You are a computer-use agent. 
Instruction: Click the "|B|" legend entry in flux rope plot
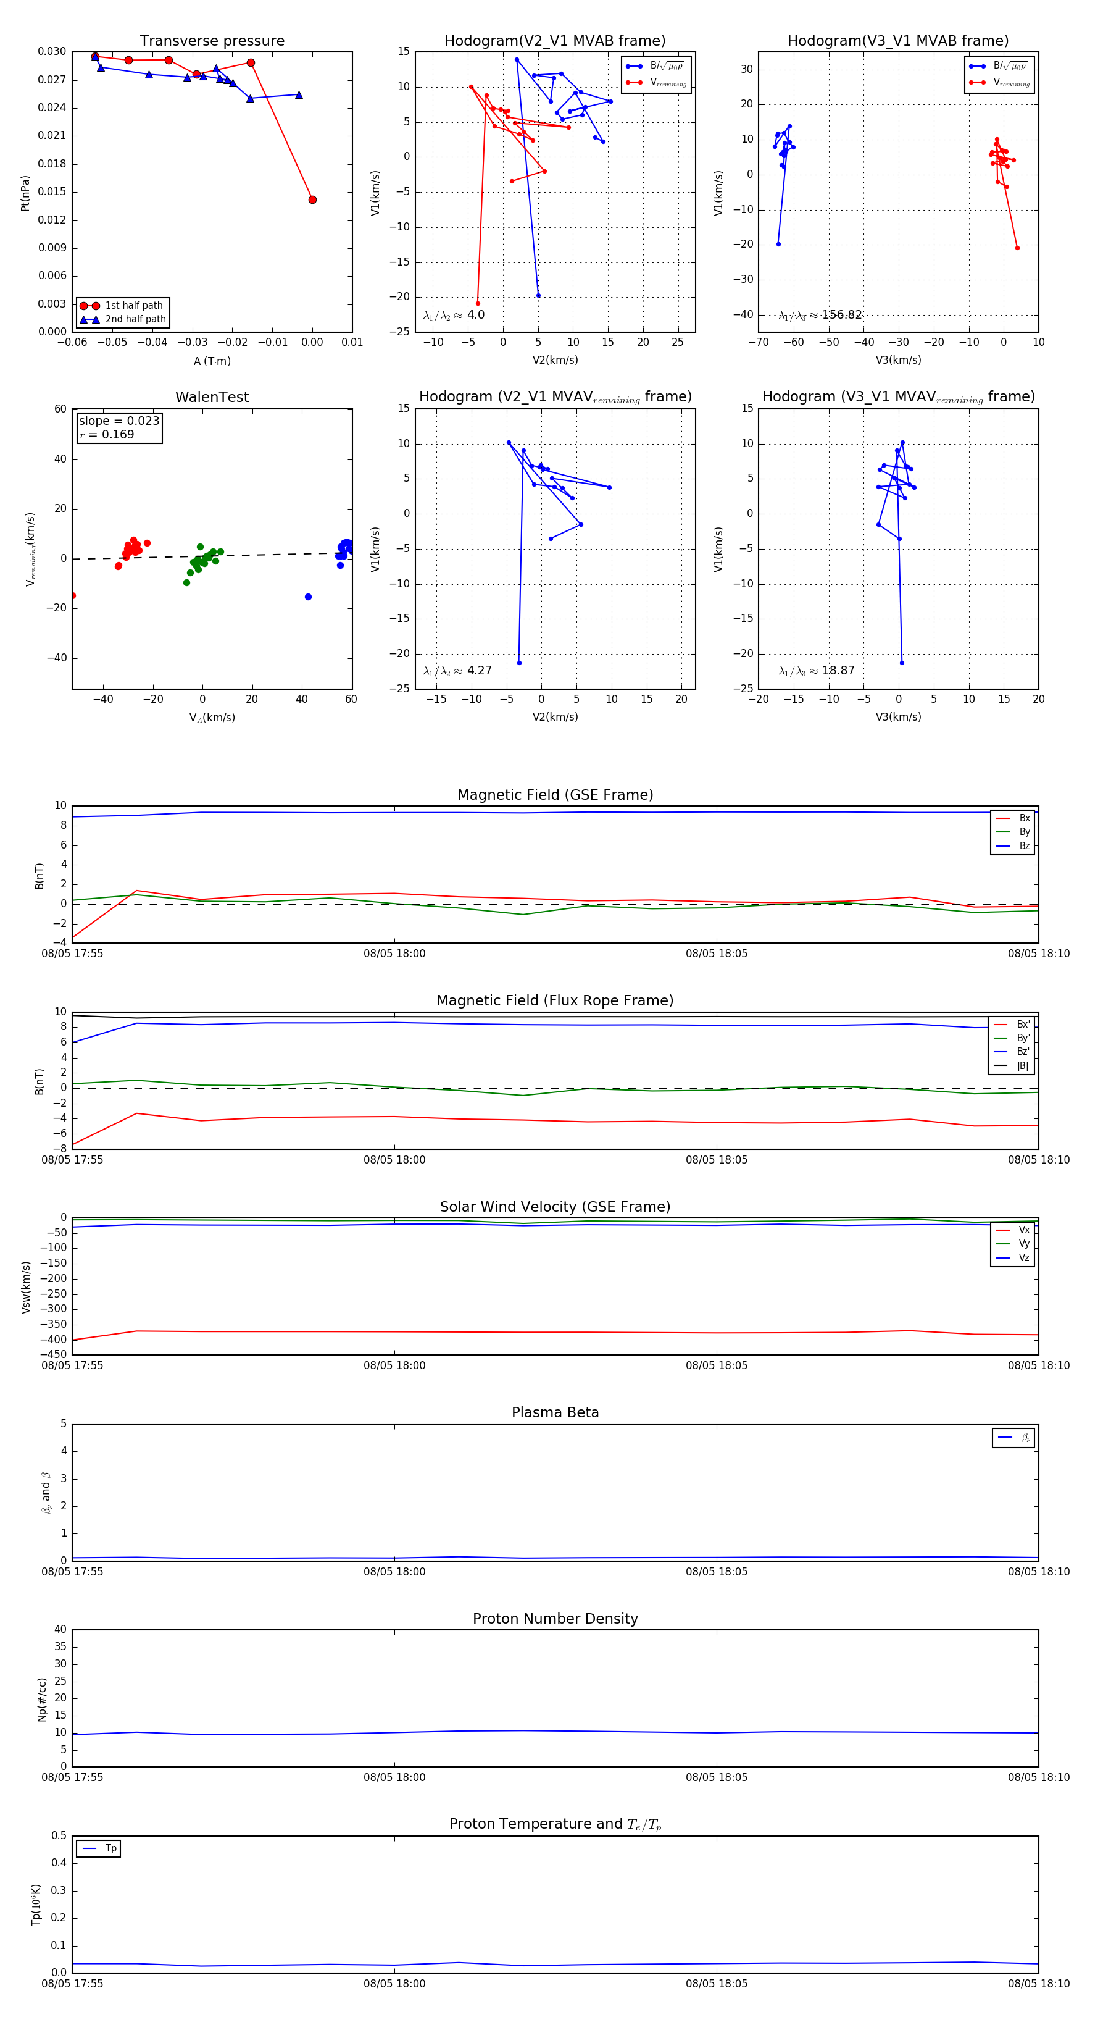(1012, 1067)
